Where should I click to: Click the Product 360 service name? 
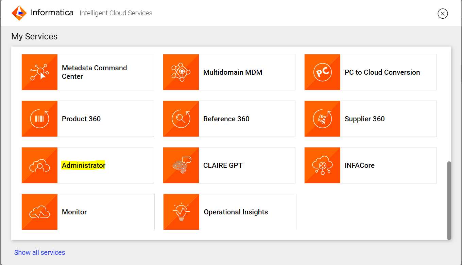81,119
